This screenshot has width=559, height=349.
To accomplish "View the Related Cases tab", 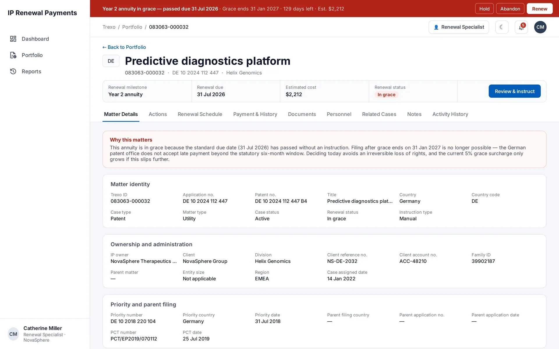I will tap(379, 114).
